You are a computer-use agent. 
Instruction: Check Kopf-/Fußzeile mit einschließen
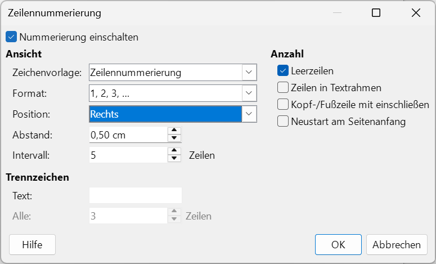click(x=283, y=105)
